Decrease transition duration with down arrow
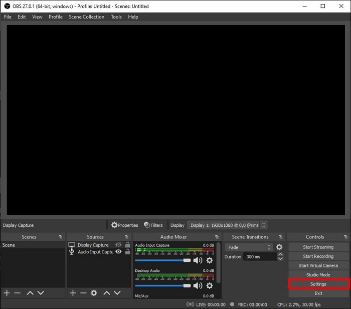Screen dimensions: 351x309 click(x=280, y=259)
